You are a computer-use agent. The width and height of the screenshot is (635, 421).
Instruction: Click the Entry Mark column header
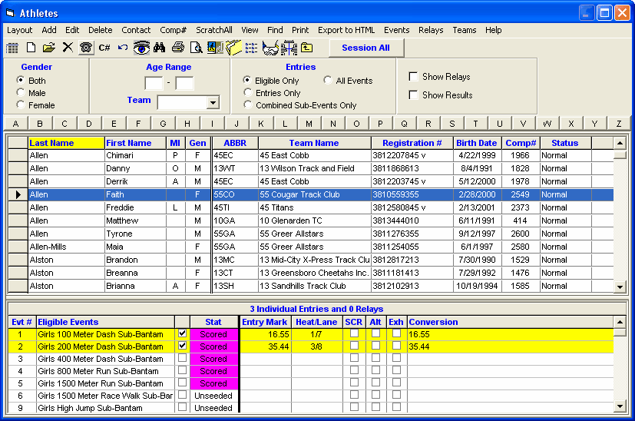(264, 322)
